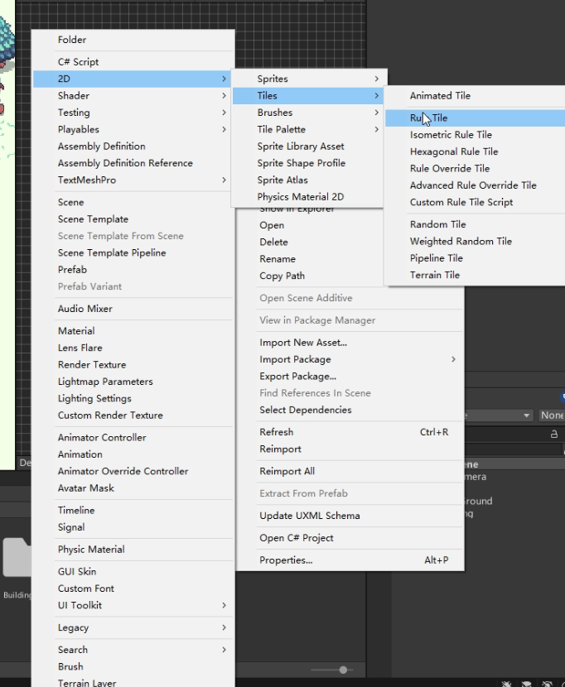The image size is (565, 687).
Task: Expand the Sprites submenu
Action: tap(308, 79)
